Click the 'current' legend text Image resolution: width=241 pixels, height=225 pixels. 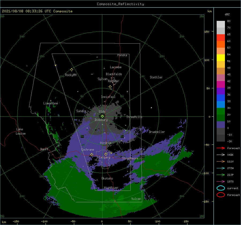[232, 188]
